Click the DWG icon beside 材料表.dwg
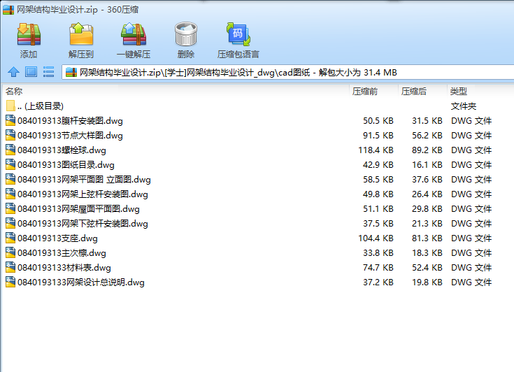Viewport: 514px width, 372px height. (10, 267)
